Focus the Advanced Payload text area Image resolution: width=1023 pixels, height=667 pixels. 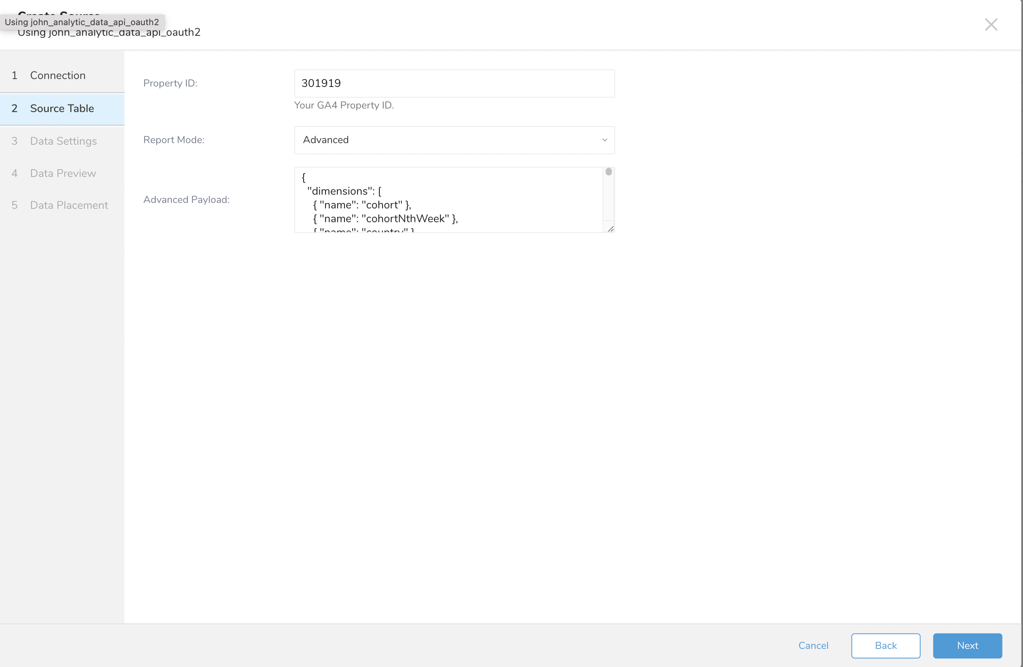click(447, 200)
